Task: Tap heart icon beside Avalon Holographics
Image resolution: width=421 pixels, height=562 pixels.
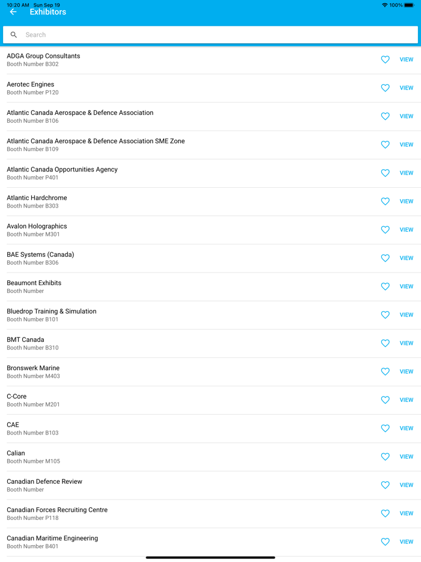Action: tap(386, 230)
